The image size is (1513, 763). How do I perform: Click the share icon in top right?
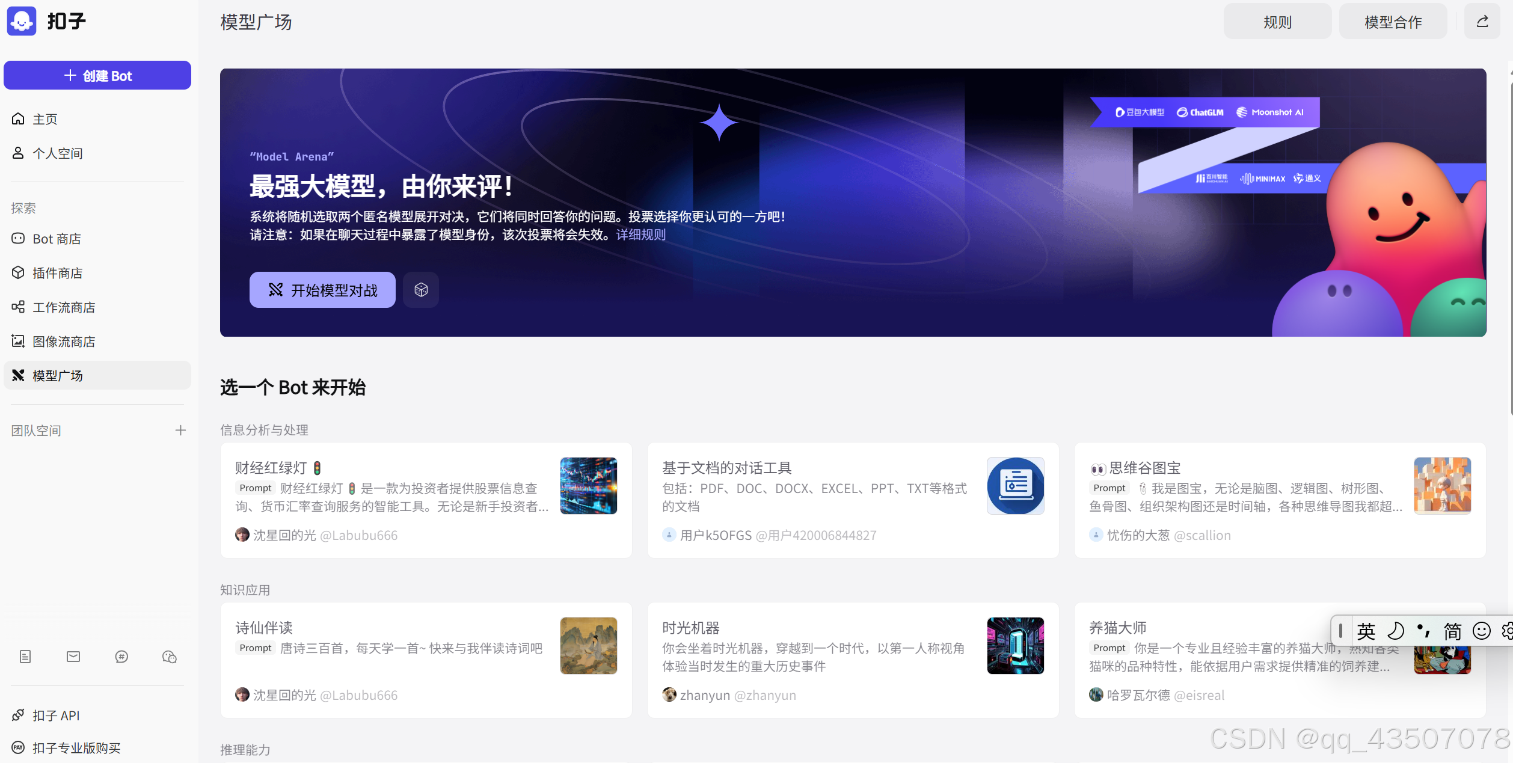pos(1482,22)
